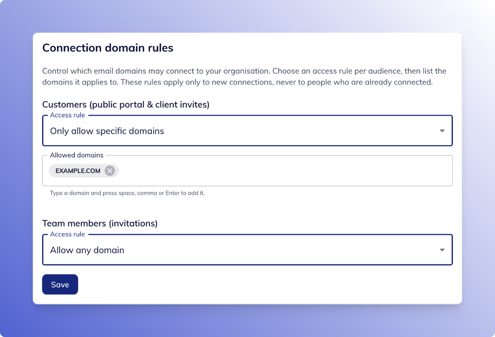Click the "Type a domain and press space" helper text
Viewport: 495px width, 337px height.
(x=127, y=193)
